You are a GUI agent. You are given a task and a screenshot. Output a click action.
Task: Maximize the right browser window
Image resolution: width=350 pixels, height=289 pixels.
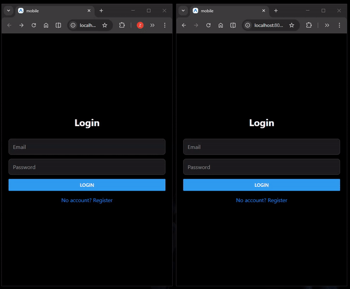pyautogui.click(x=323, y=10)
